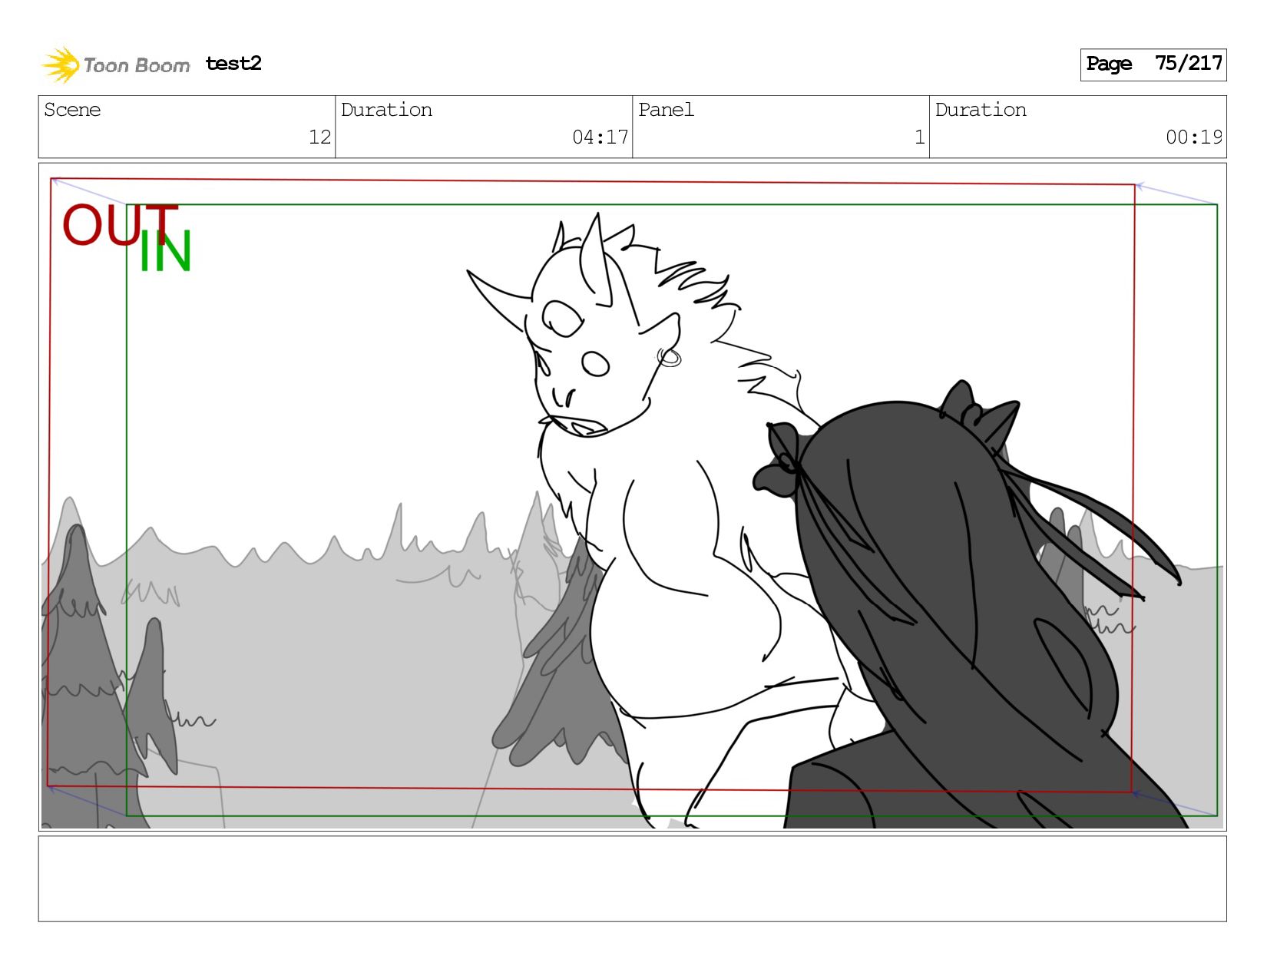The image size is (1267, 979).
Task: Click the scene number '12'
Action: (x=319, y=137)
